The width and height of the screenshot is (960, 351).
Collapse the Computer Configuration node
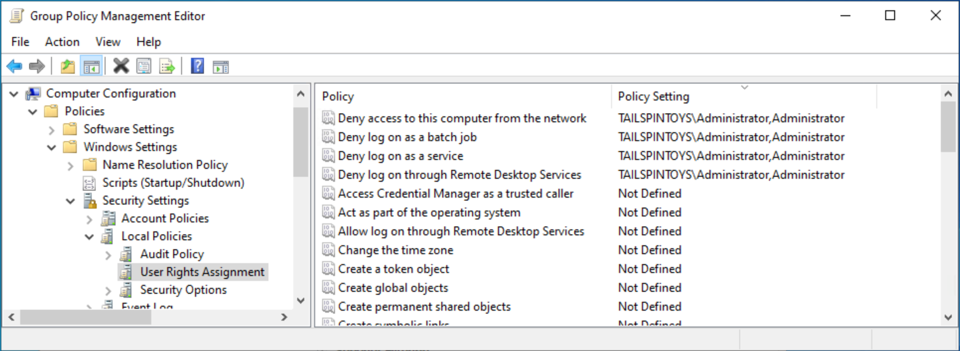point(14,94)
